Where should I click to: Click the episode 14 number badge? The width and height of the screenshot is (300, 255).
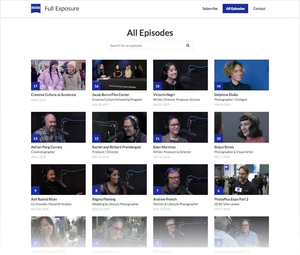tap(219, 86)
